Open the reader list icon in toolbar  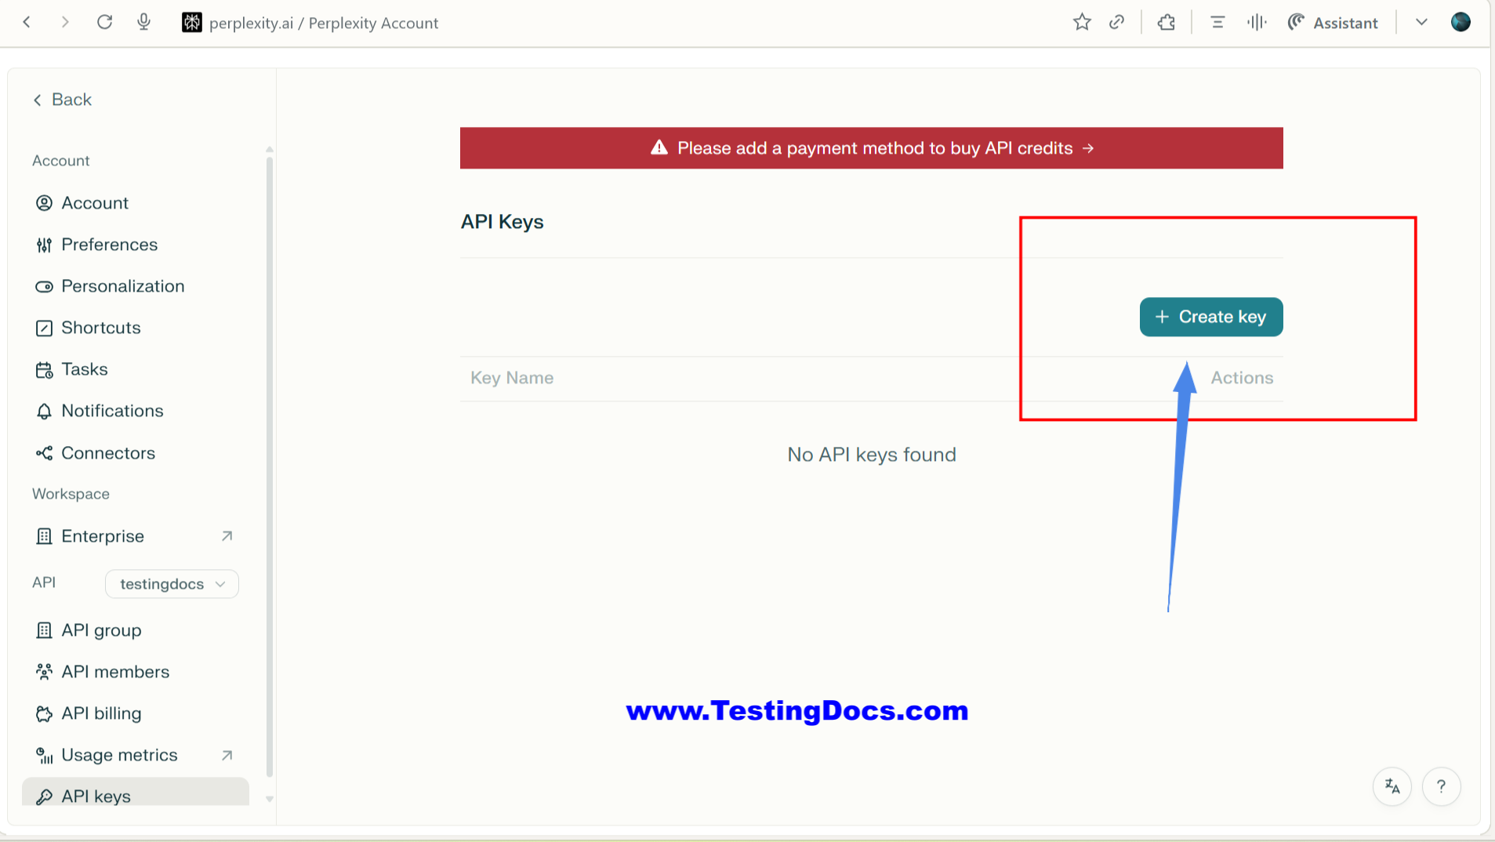[1217, 23]
